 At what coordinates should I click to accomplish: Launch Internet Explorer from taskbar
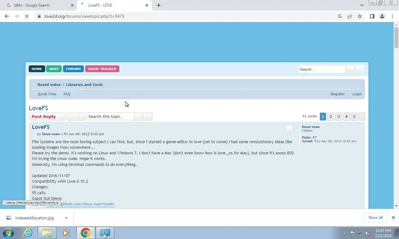point(28,233)
